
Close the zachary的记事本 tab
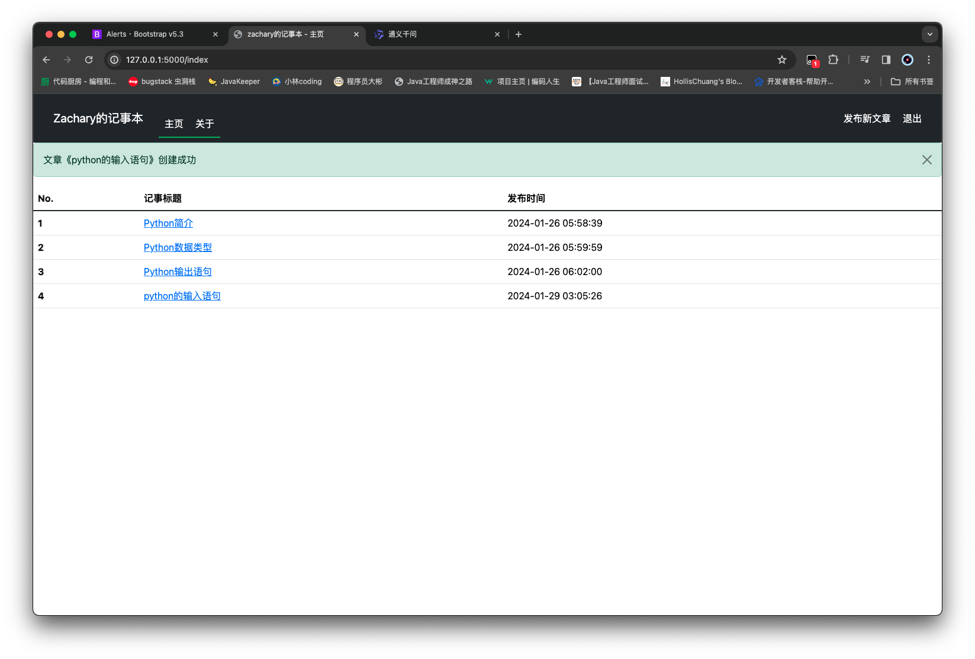coord(356,34)
